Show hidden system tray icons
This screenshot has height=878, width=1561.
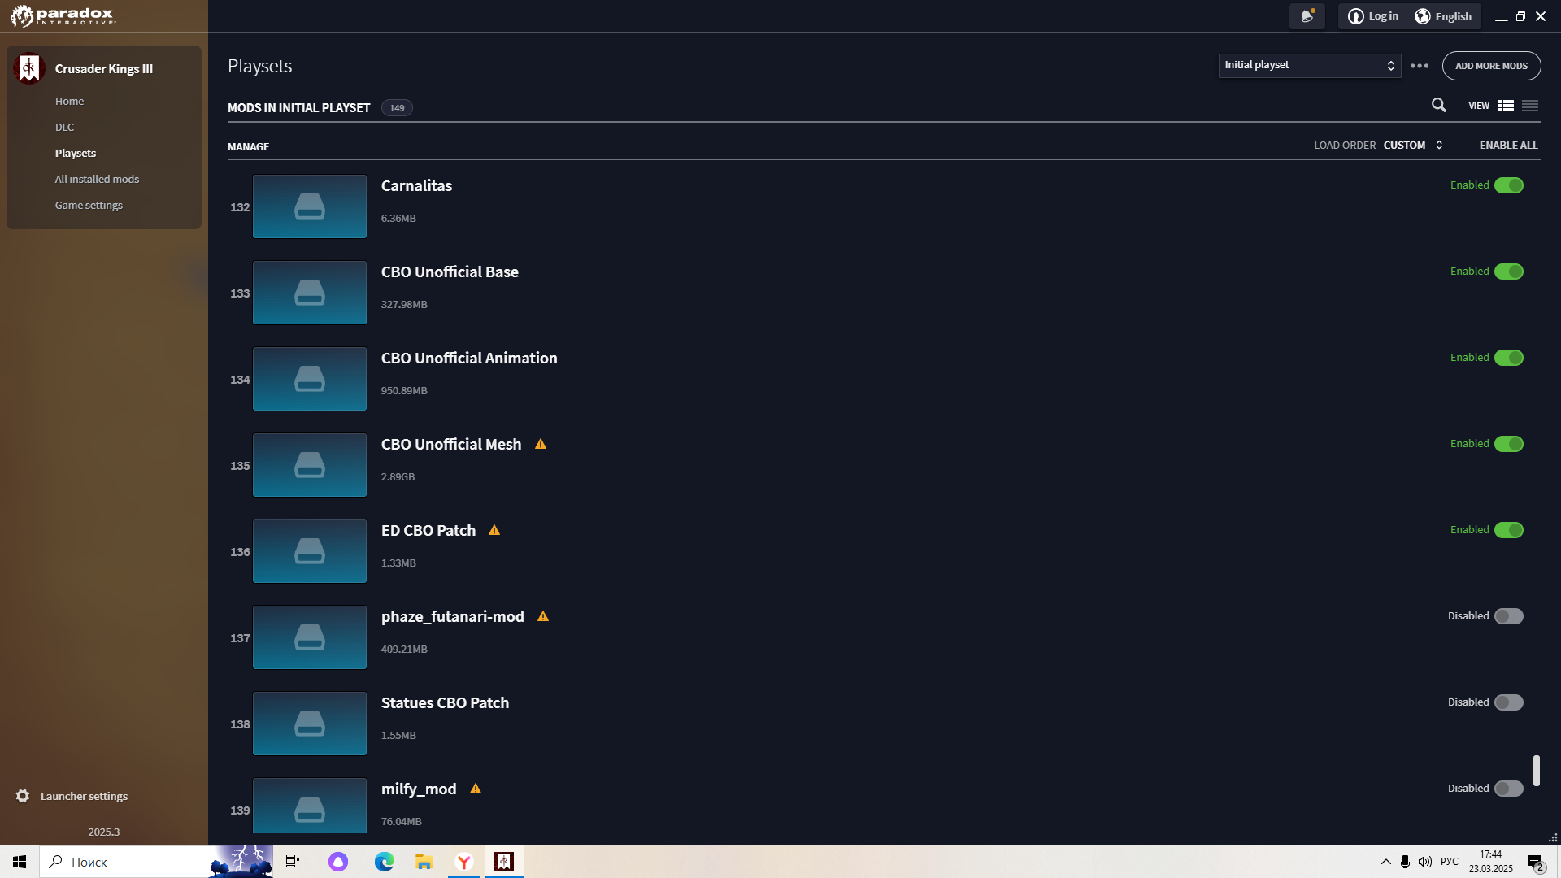[1385, 862]
